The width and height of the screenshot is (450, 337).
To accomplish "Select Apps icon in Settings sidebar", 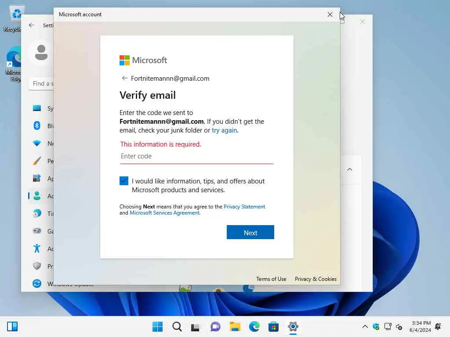I will pyautogui.click(x=37, y=178).
